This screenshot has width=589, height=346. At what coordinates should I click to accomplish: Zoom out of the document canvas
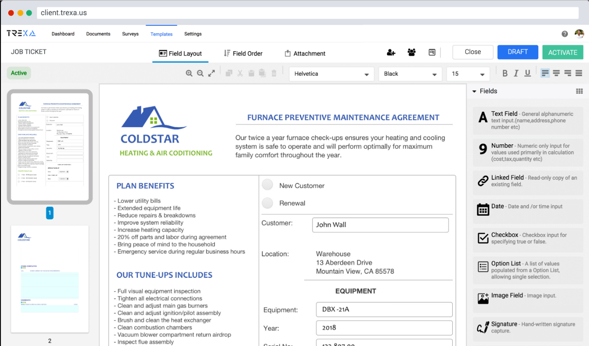(200, 73)
